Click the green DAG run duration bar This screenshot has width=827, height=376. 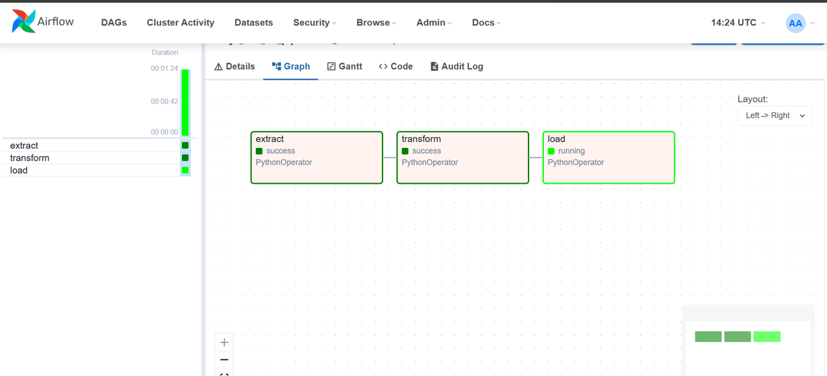tap(185, 103)
